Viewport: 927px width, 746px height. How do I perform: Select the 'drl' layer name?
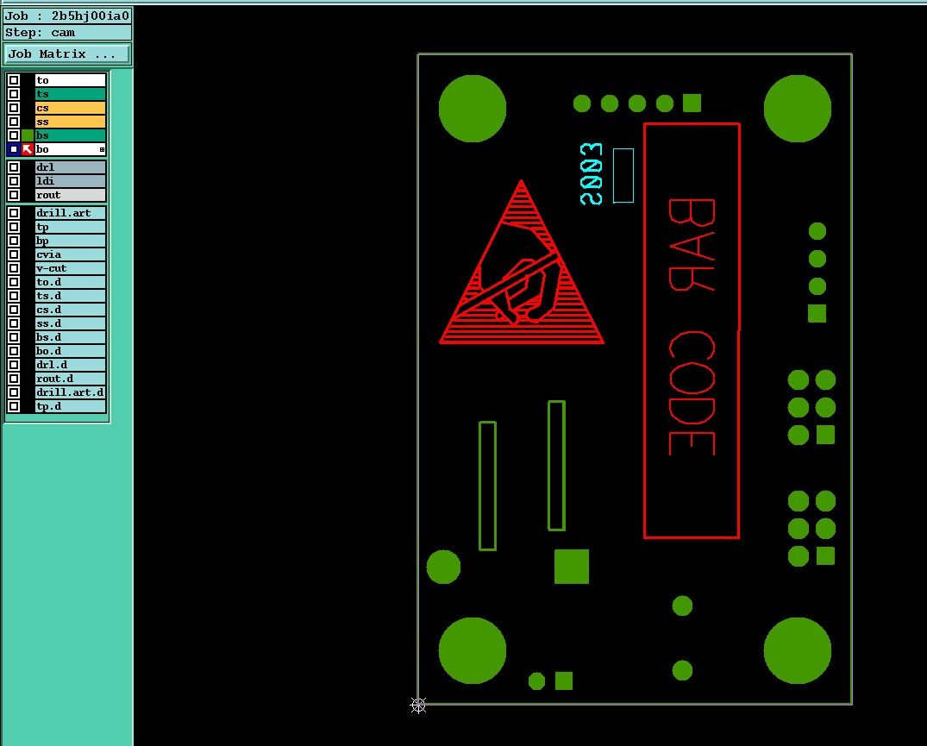click(x=71, y=167)
